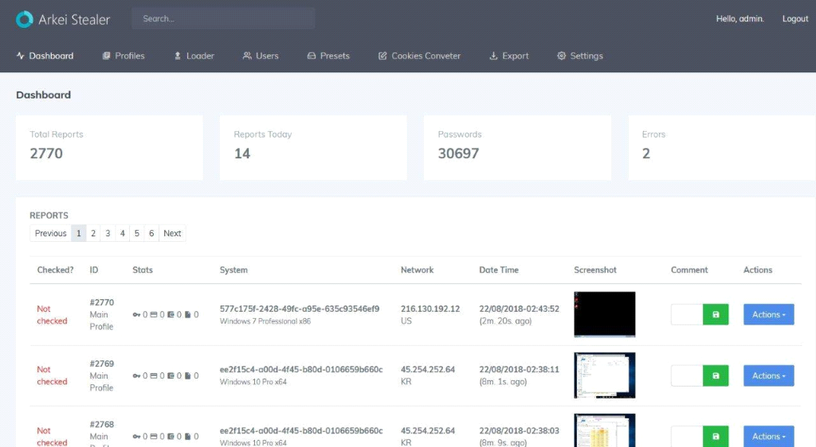Click the Users icon in navigation bar
Screen dimensions: 816x447
pos(247,56)
